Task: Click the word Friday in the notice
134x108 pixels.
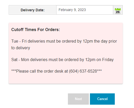Action: 108,60
